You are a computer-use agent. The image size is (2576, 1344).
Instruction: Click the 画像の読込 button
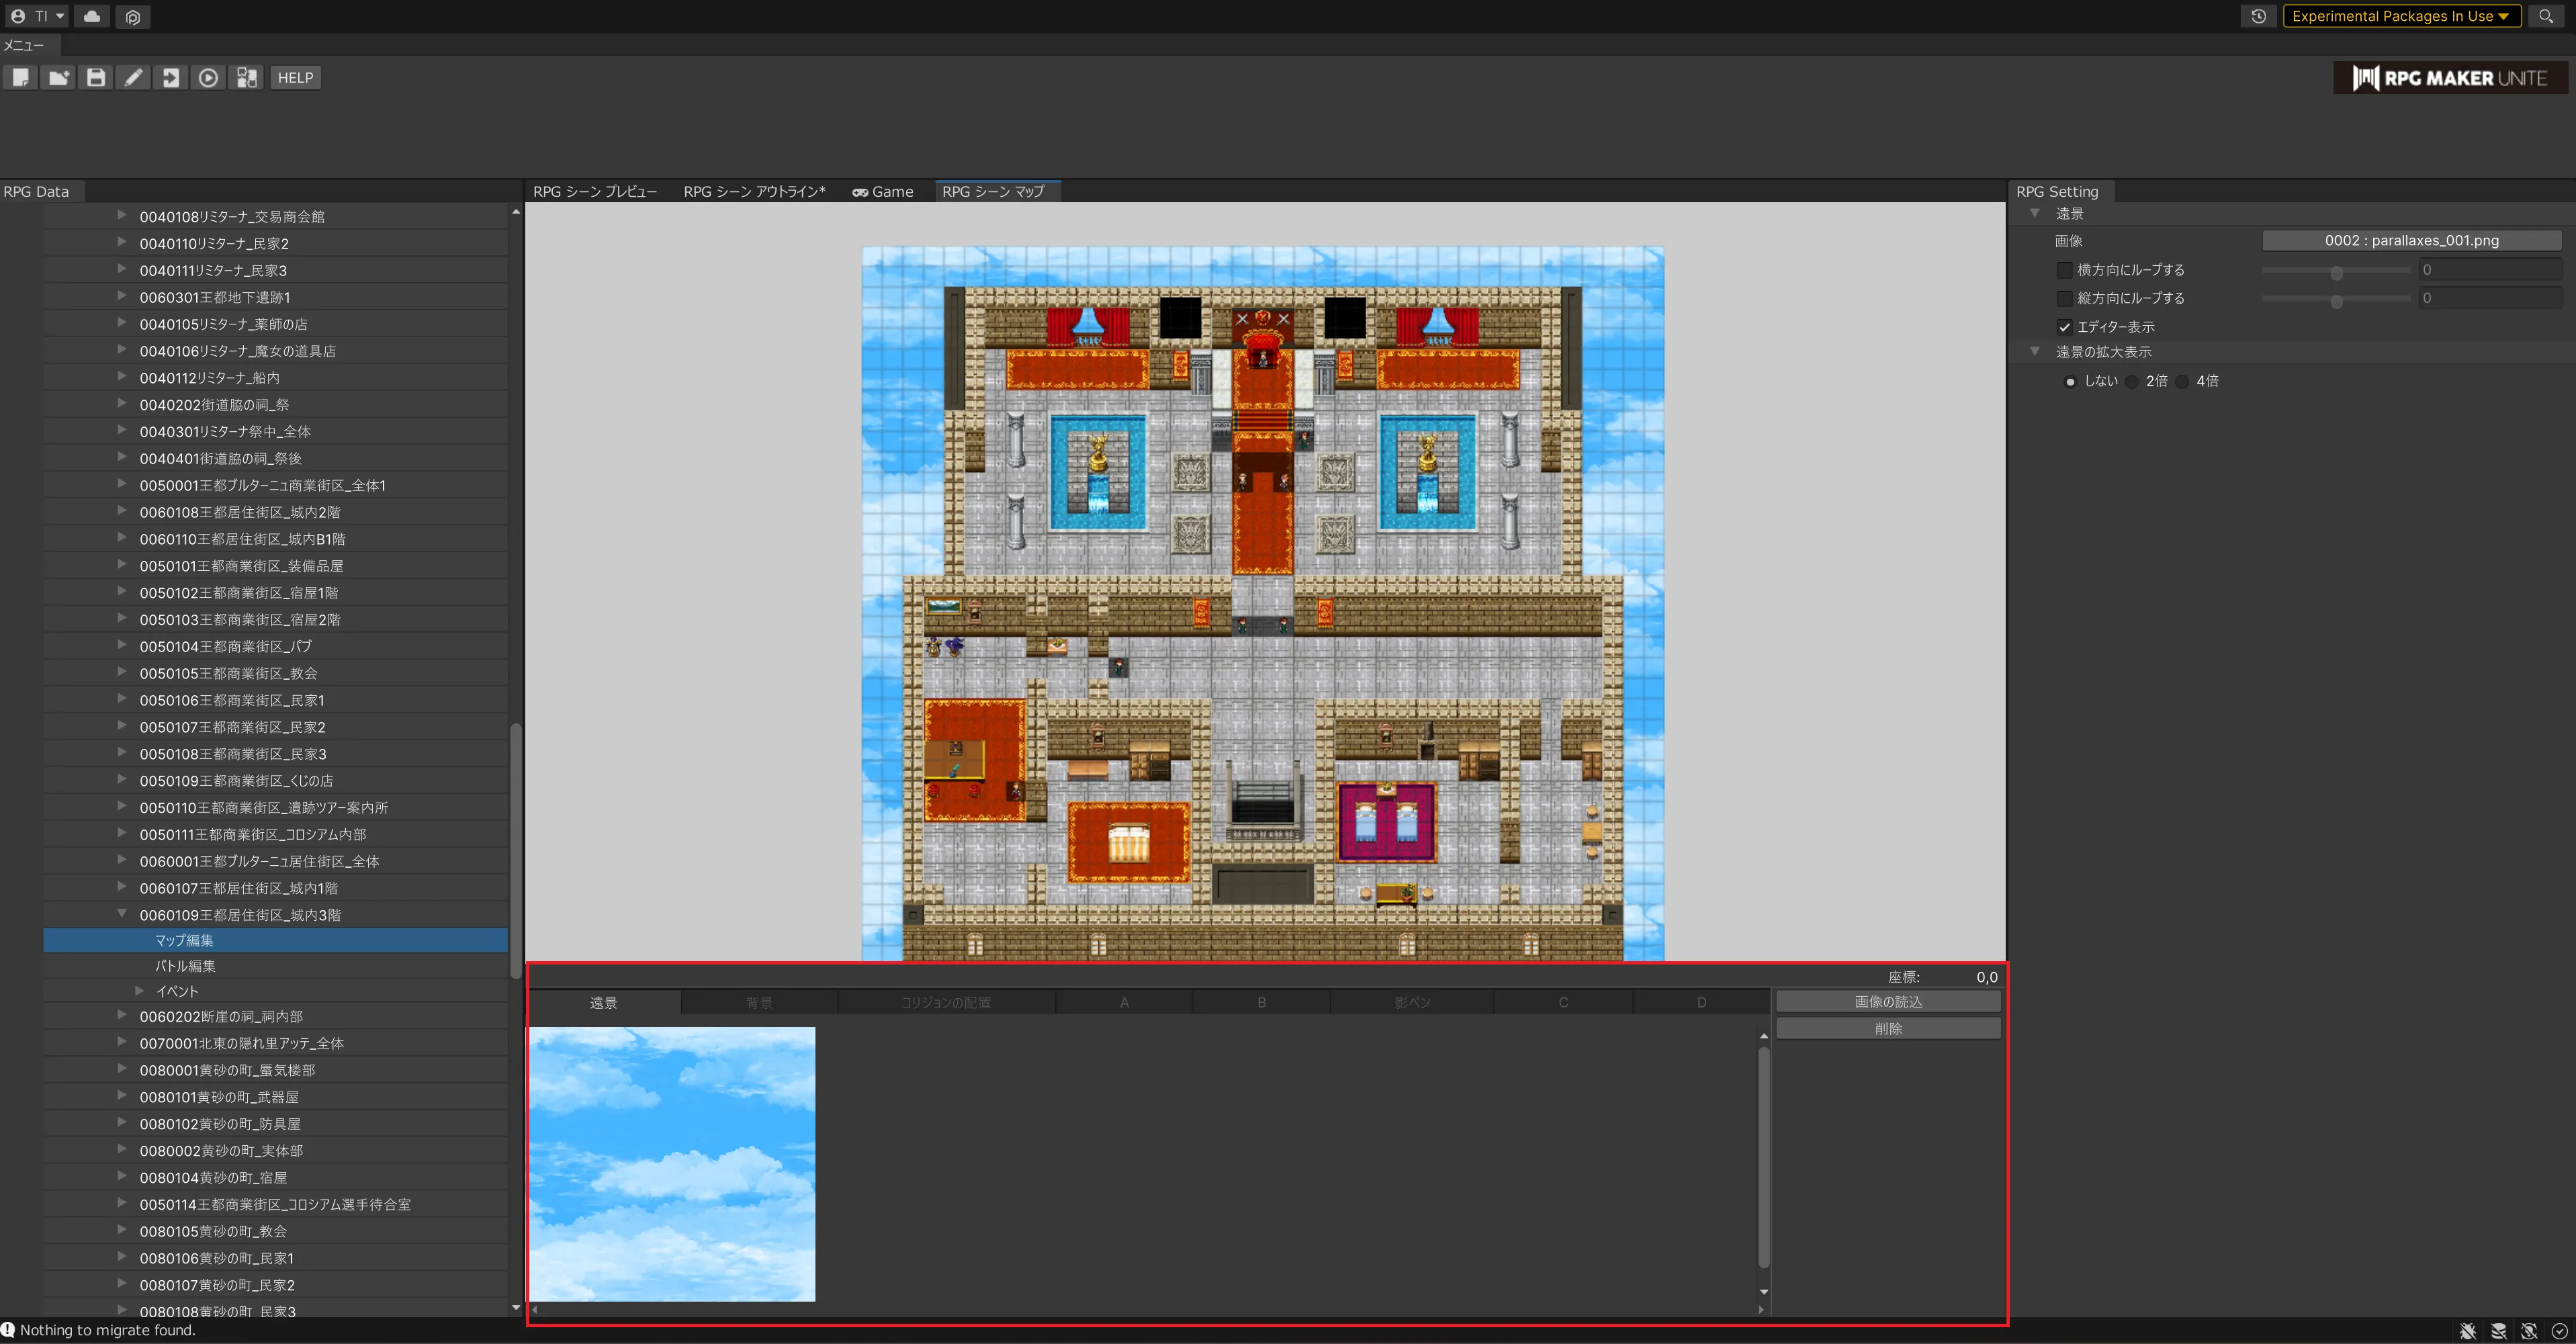[x=1888, y=1001]
